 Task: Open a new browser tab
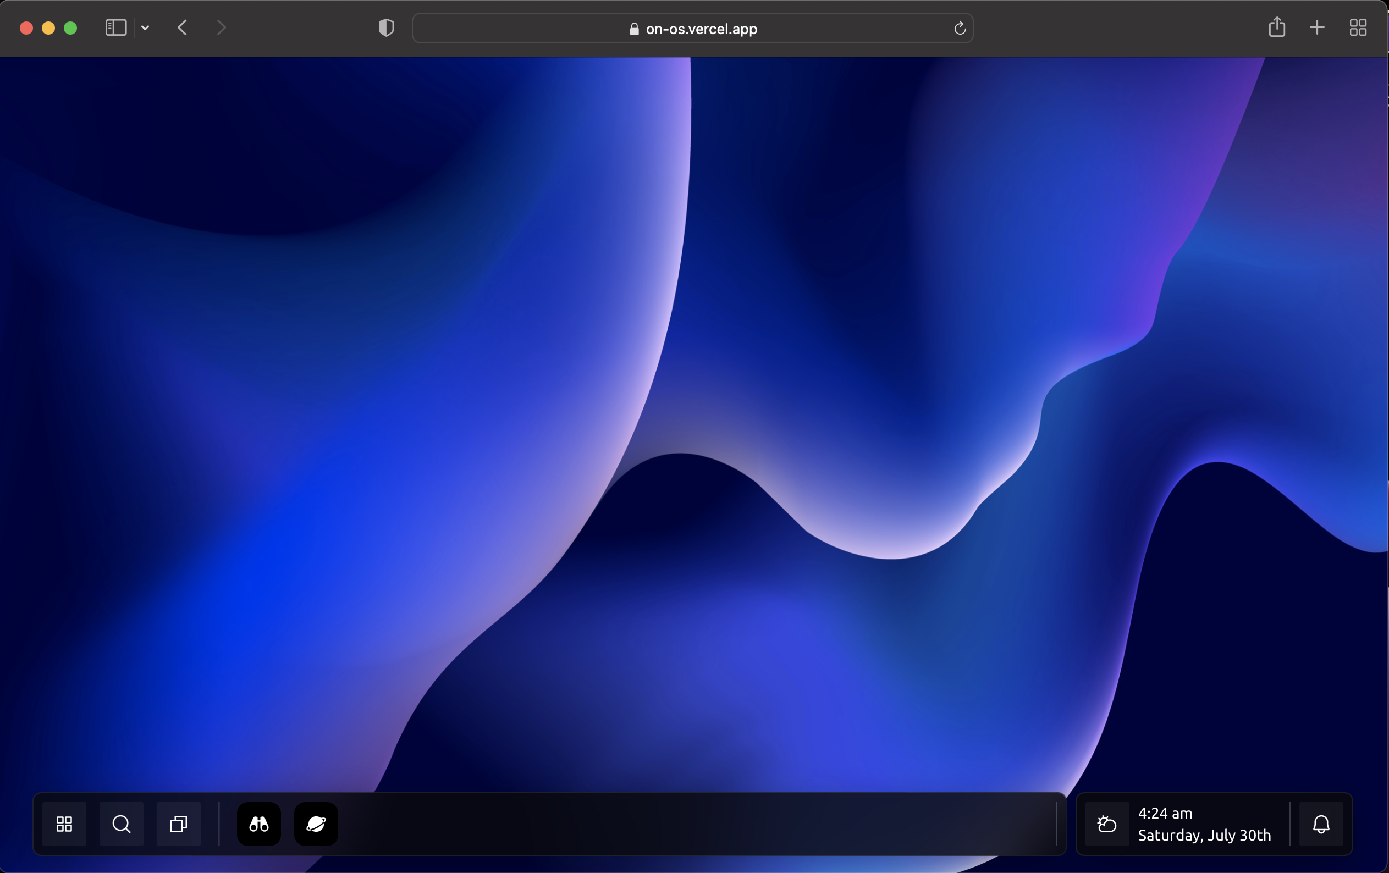pos(1317,27)
